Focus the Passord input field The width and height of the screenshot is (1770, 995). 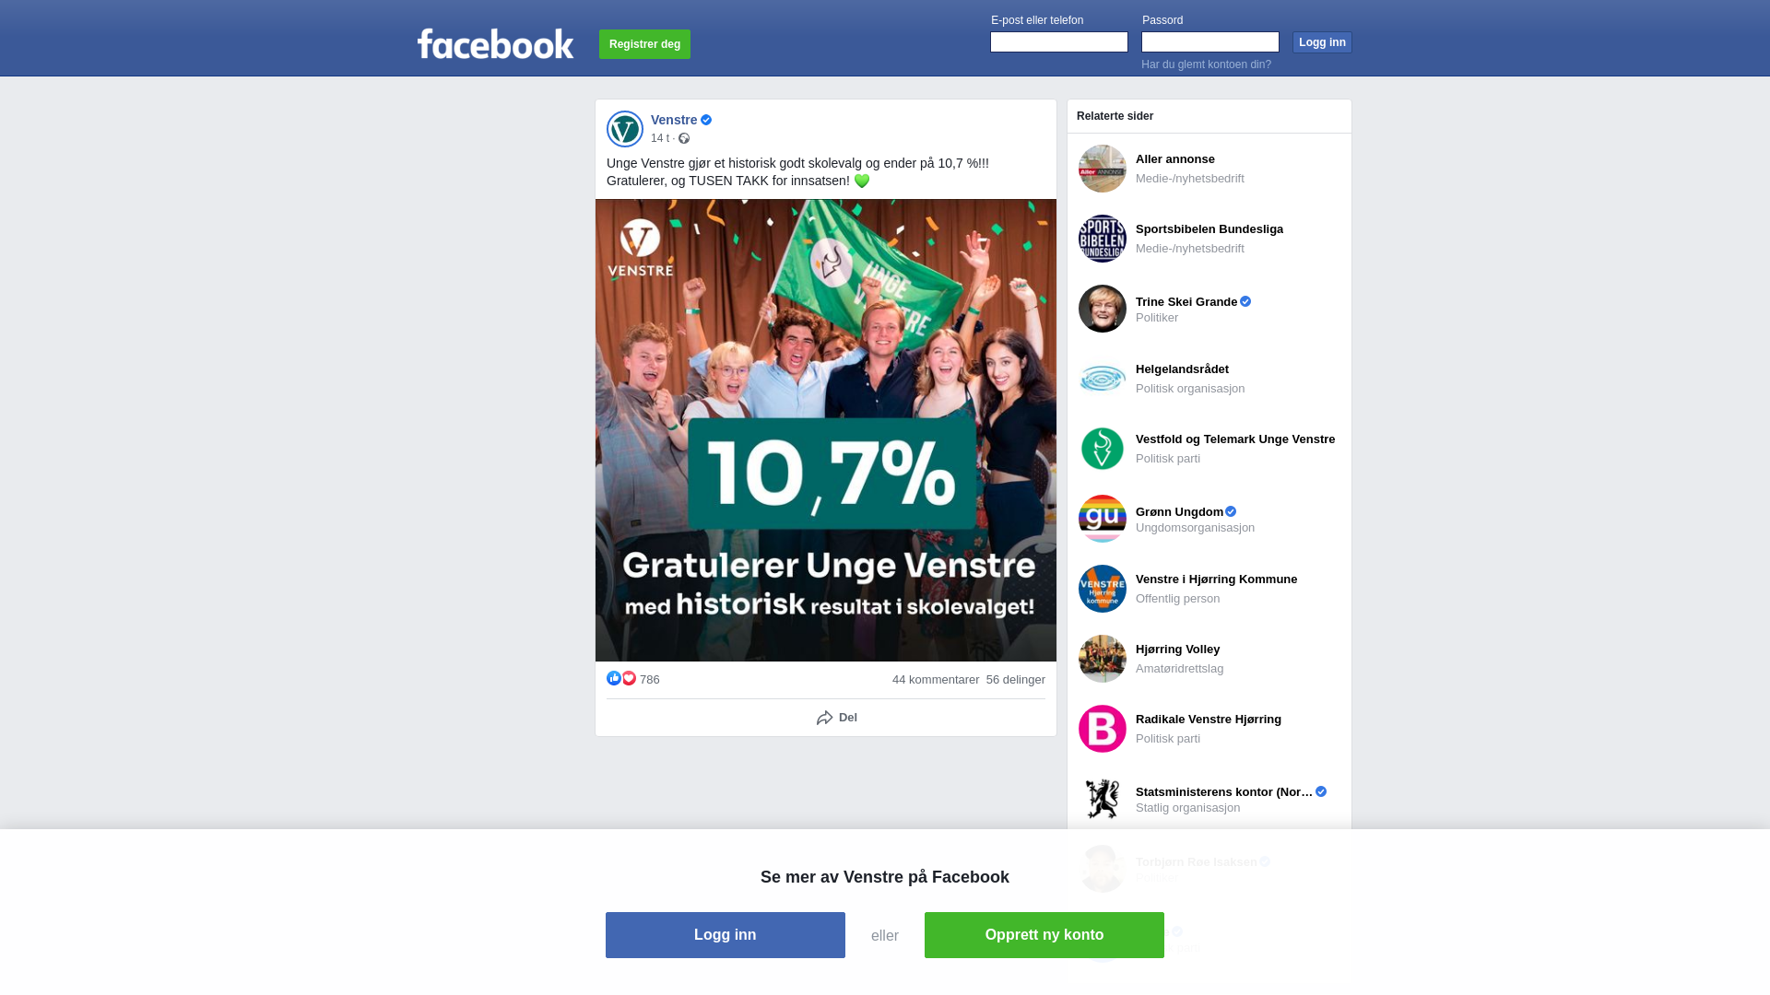[1210, 41]
